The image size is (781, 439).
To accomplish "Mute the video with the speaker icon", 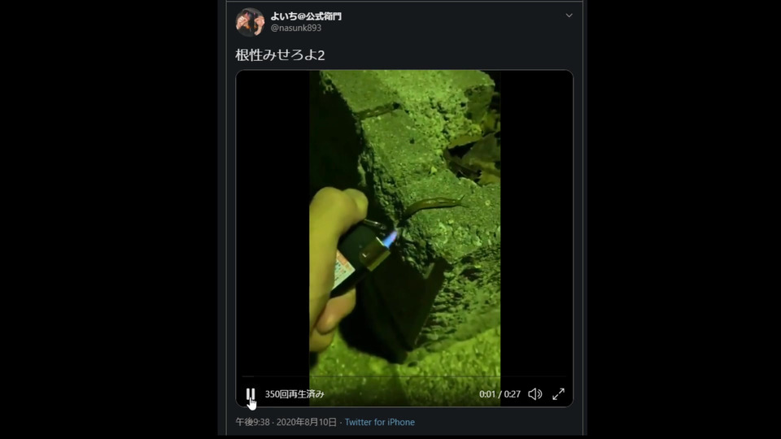I will (x=535, y=394).
